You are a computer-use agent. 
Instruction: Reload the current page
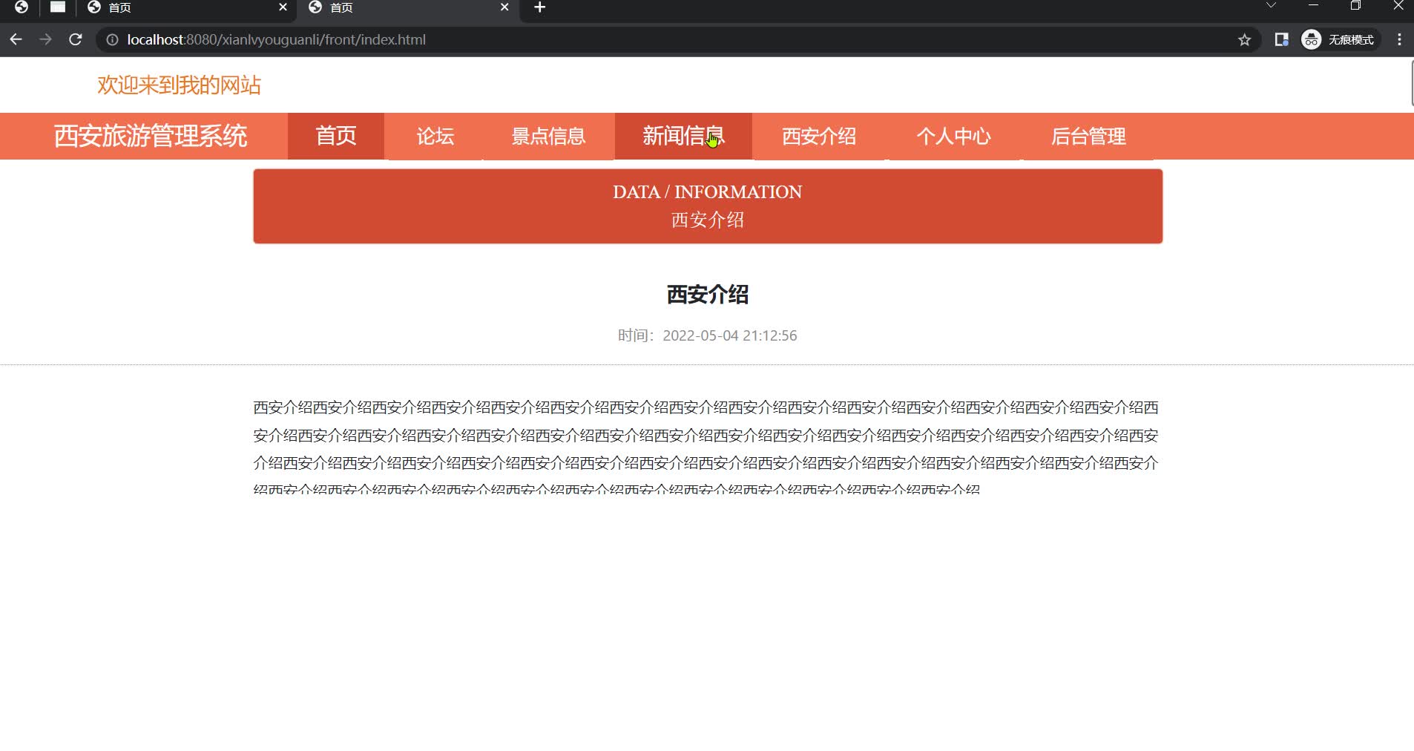pos(76,39)
